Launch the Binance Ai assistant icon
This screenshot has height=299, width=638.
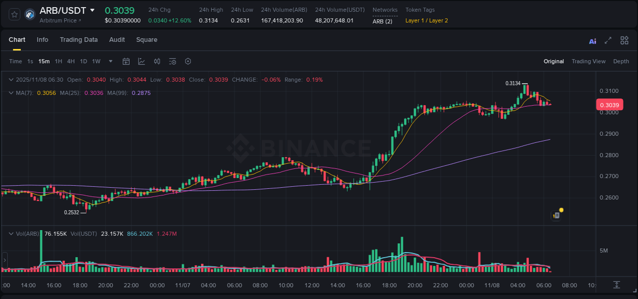[592, 40]
